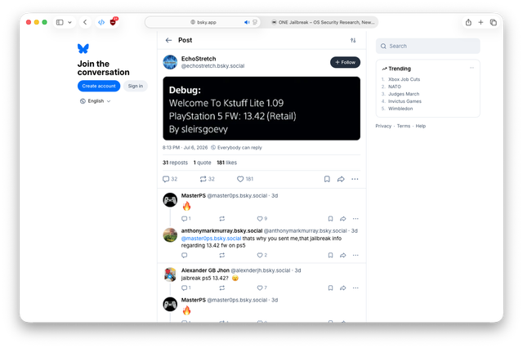Show the tab overview icon
Image resolution: width=523 pixels, height=348 pixels.
pos(494,22)
